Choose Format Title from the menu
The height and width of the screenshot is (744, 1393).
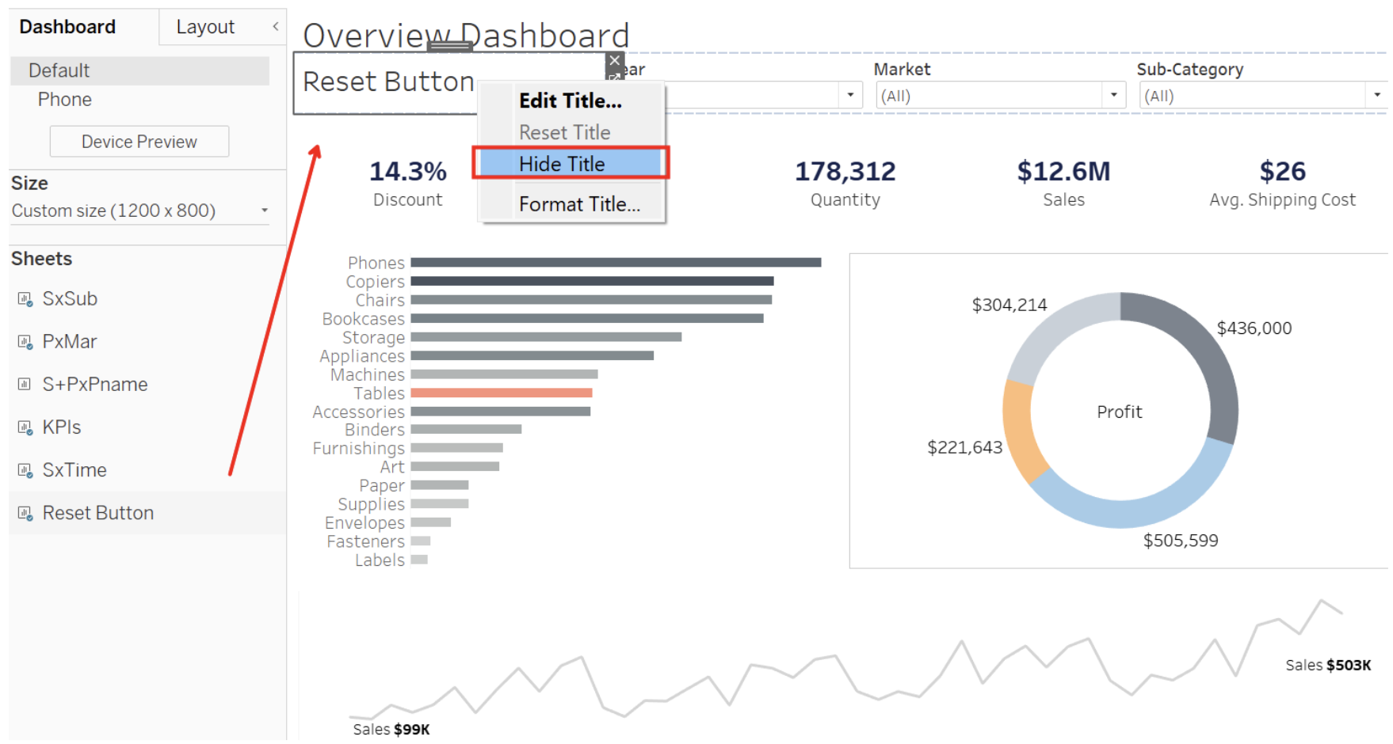point(579,203)
